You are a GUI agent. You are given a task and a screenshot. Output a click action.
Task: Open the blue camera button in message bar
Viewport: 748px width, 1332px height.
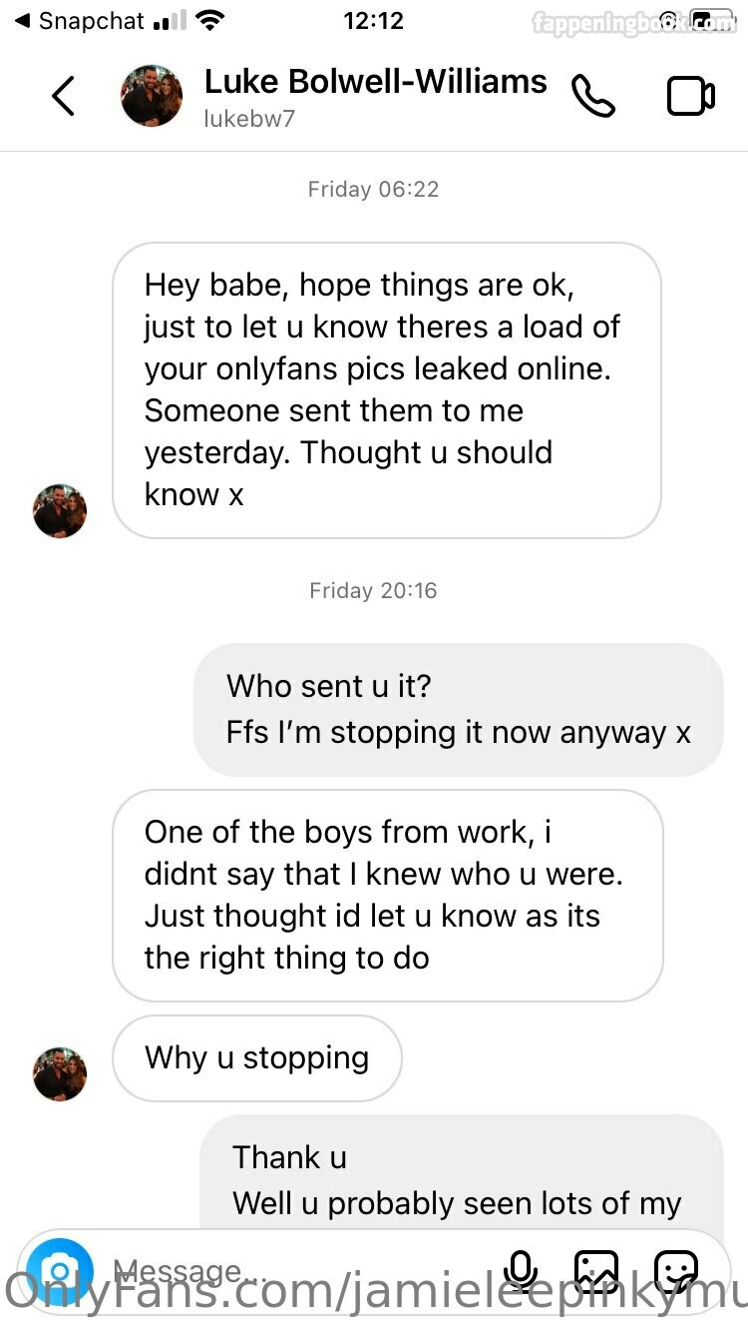[x=60, y=1272]
